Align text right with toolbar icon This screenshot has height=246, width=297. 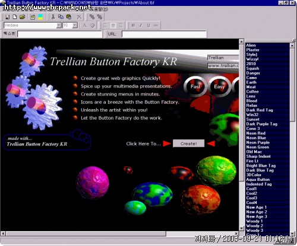[121, 25]
